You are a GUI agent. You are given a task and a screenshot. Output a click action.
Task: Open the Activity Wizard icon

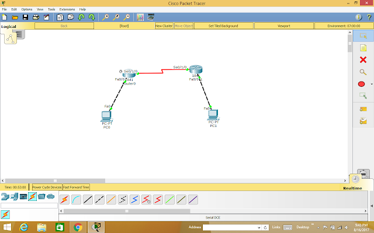coord(46,17)
